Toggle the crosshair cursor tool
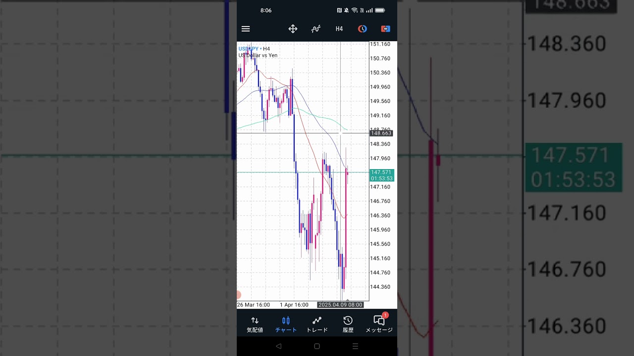This screenshot has height=356, width=634. pos(293,29)
